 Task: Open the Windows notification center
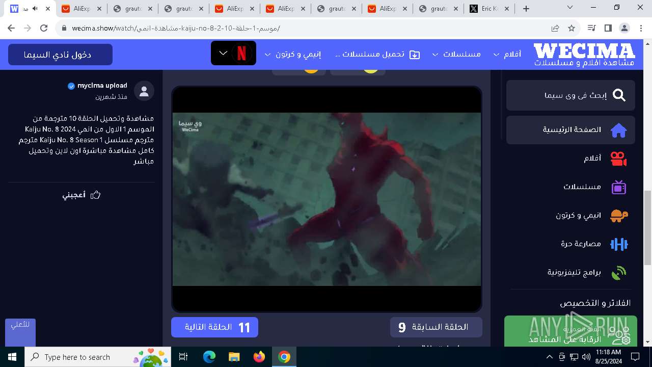click(635, 357)
